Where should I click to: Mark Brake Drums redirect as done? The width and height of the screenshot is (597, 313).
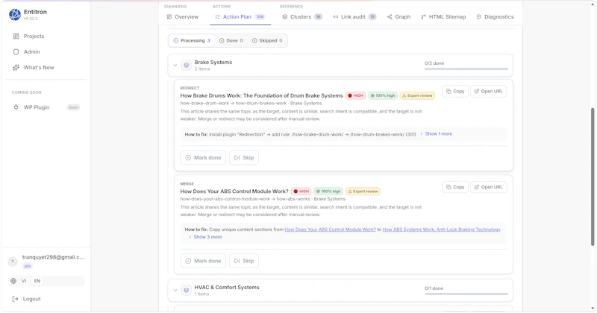coord(203,158)
